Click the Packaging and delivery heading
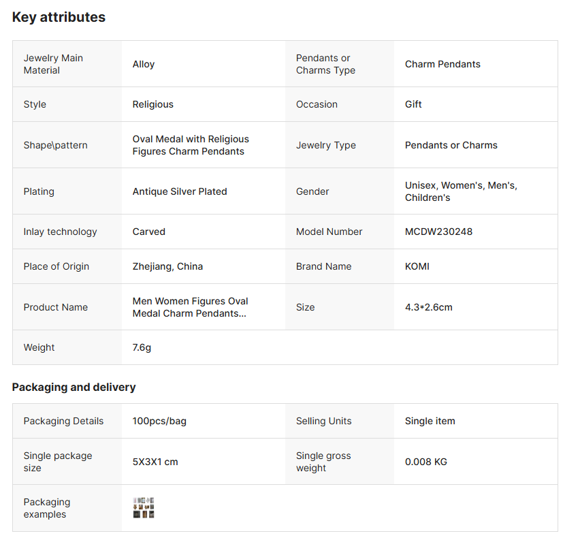 [x=74, y=387]
